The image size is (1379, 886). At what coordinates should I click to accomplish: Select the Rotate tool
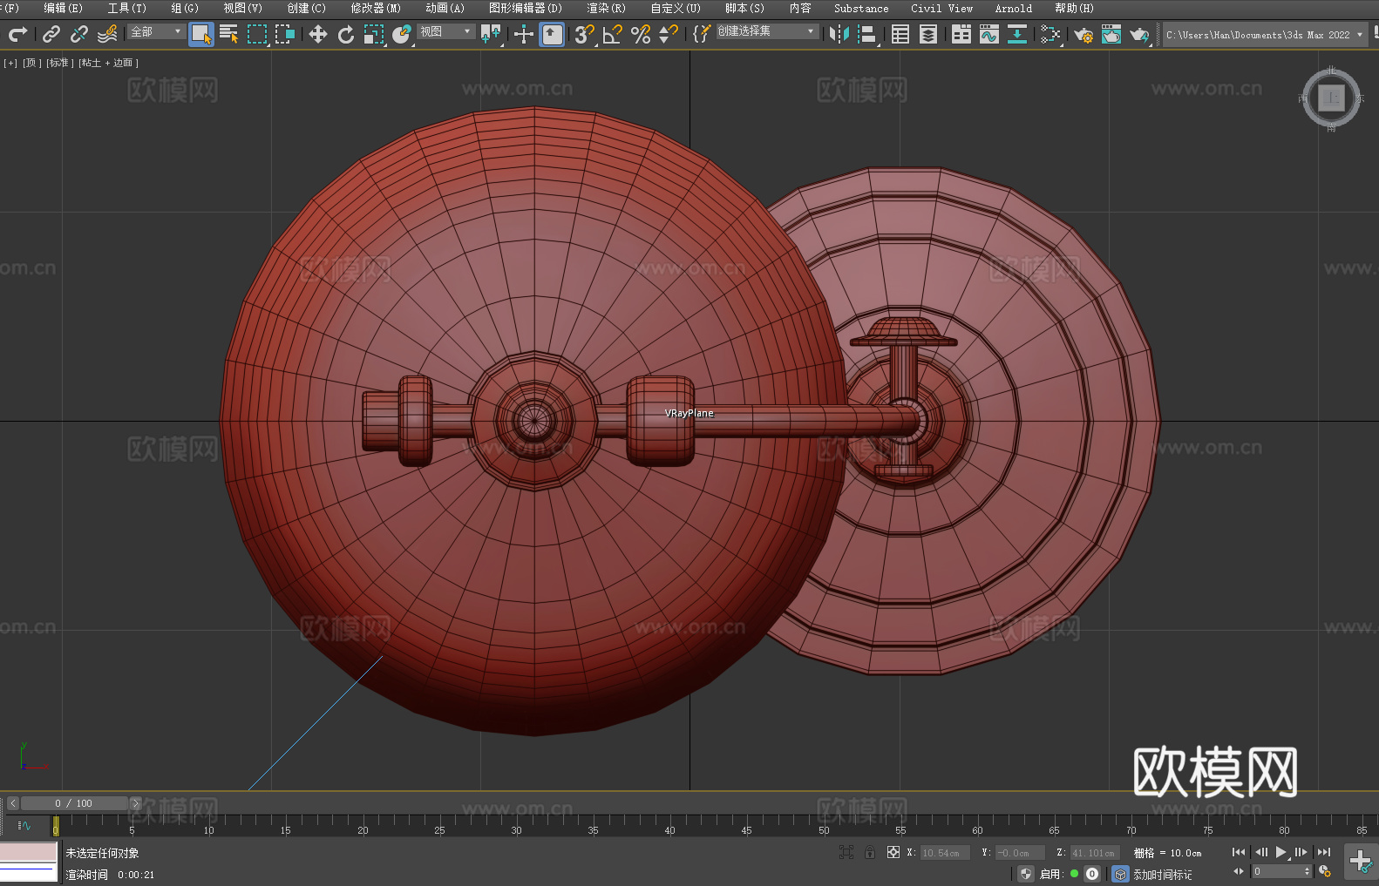(x=346, y=34)
